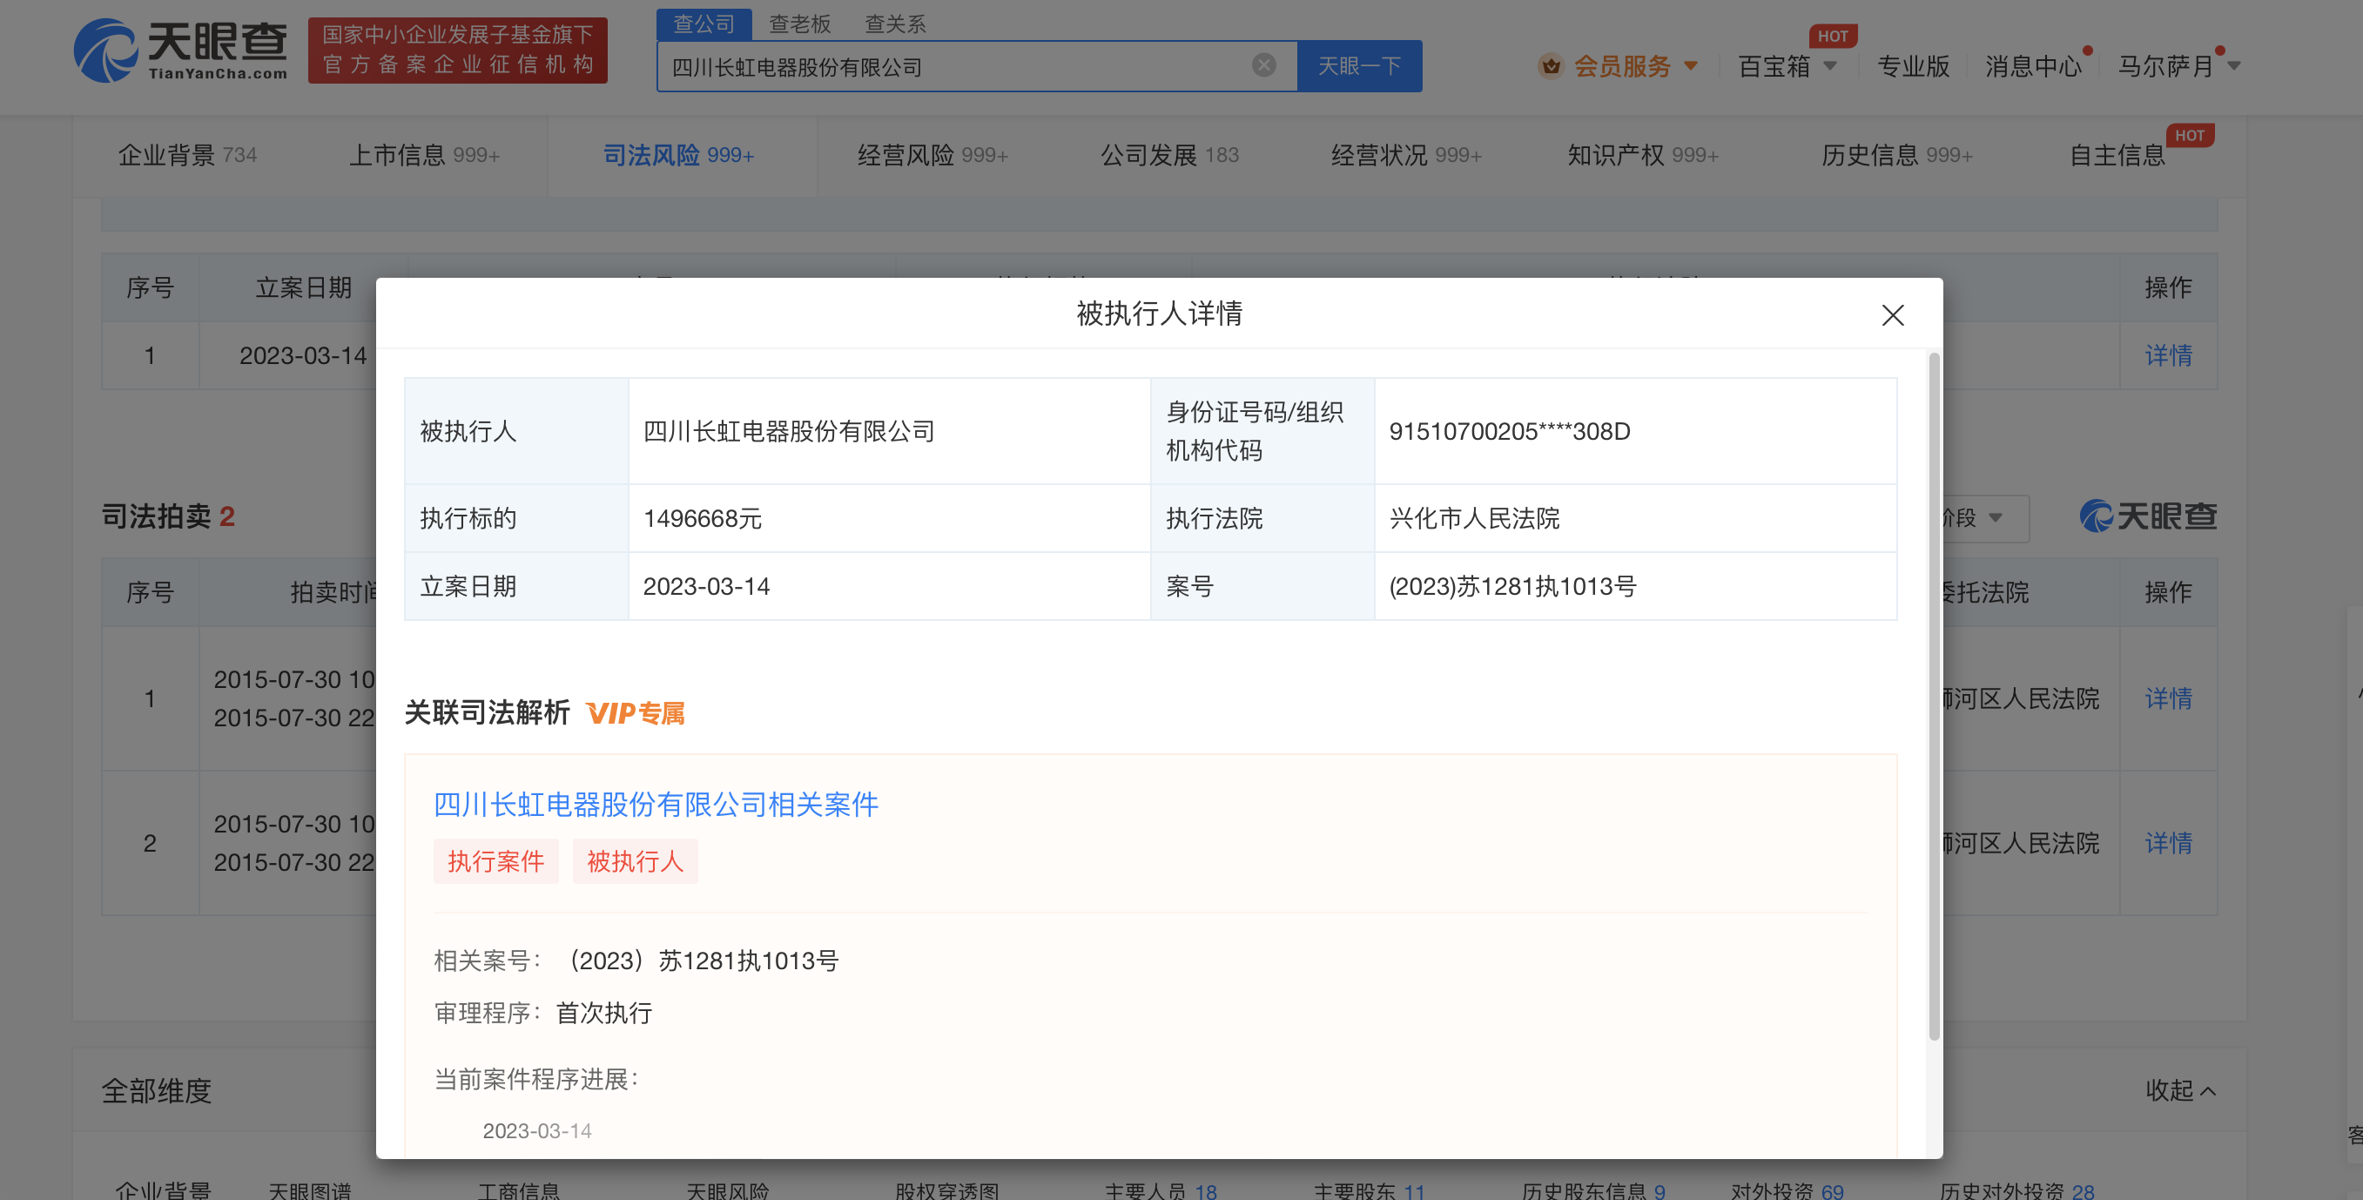The image size is (2363, 1200).
Task: Clear the search box using the X icon
Action: (1264, 64)
